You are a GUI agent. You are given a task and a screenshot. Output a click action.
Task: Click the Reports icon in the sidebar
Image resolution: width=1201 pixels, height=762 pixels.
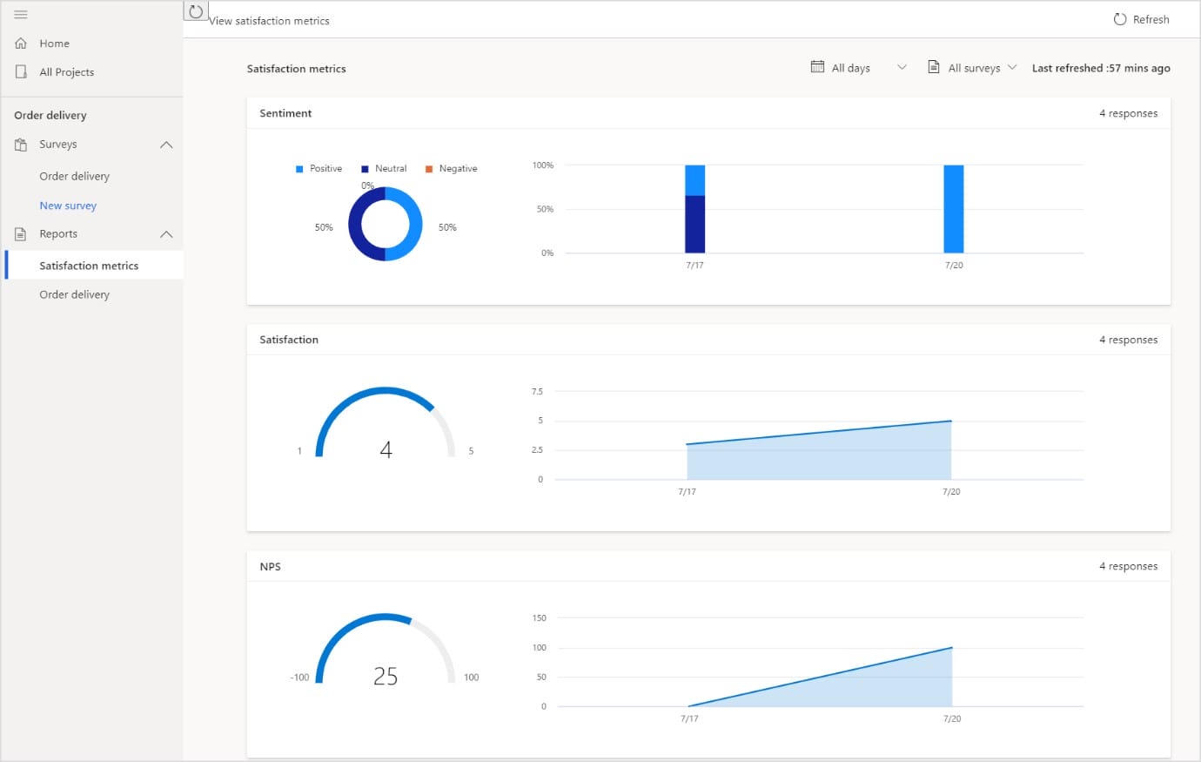[21, 233]
